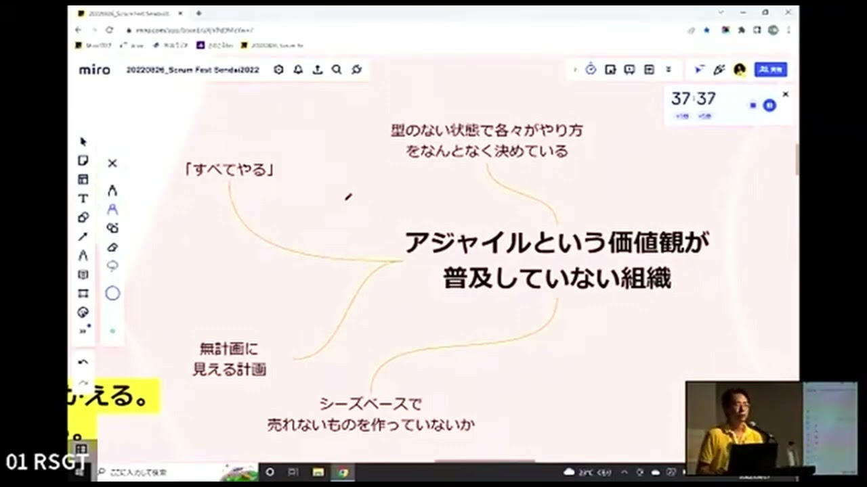
Task: Pick the pen color circle swatch
Action: click(x=112, y=293)
